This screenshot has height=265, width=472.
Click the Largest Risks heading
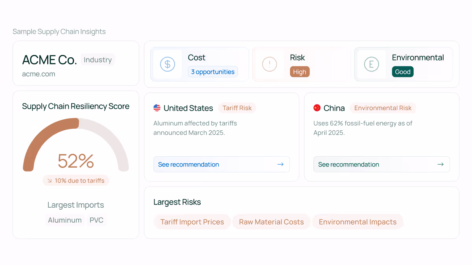[177, 202]
